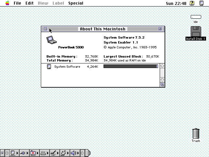The image size is (209, 157).
Task: Open the Balloon Help question mark menu
Action: 192,3
